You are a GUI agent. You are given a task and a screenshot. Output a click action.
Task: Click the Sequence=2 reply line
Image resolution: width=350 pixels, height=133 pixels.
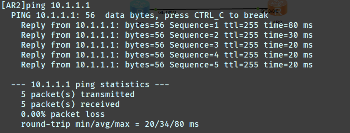[x=166, y=35]
